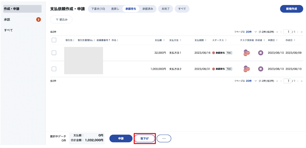Image resolution: width=306 pixels, height=148 pixels.
Task: Switch to the 承認済み tab
Action: coord(148,9)
